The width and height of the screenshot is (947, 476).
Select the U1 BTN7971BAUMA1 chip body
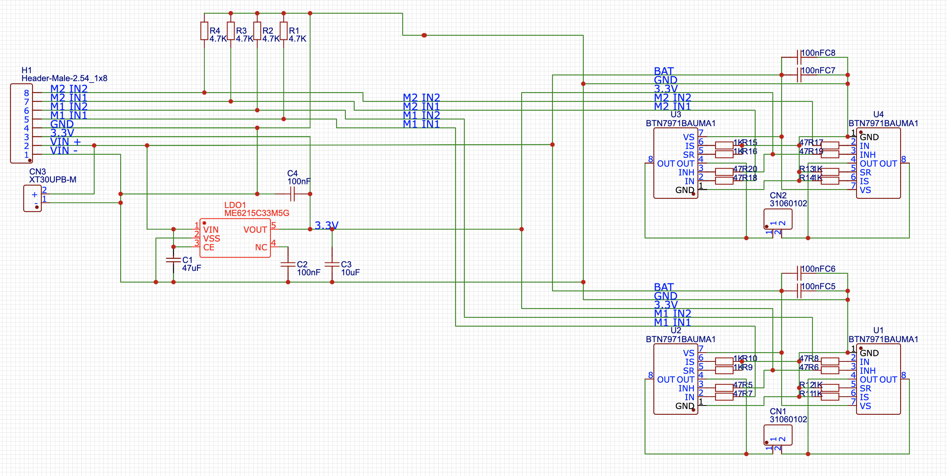(x=878, y=379)
